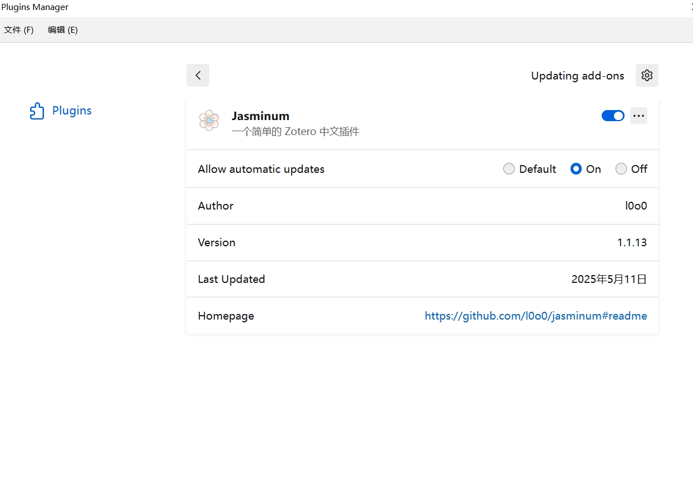Click the Version row label
Screen dimensions: 693x503
[x=217, y=242]
